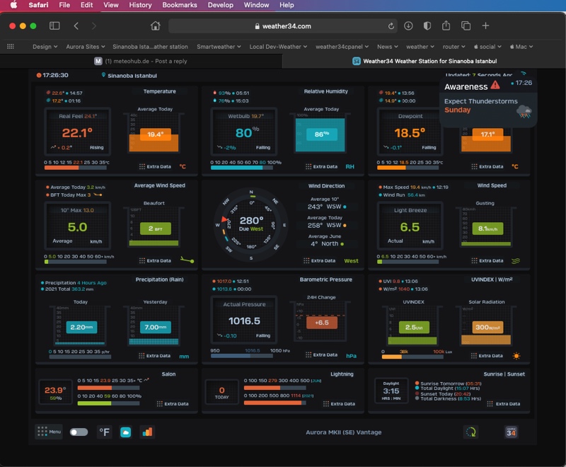
Task: Reload the weather34.com page
Action: [391, 26]
